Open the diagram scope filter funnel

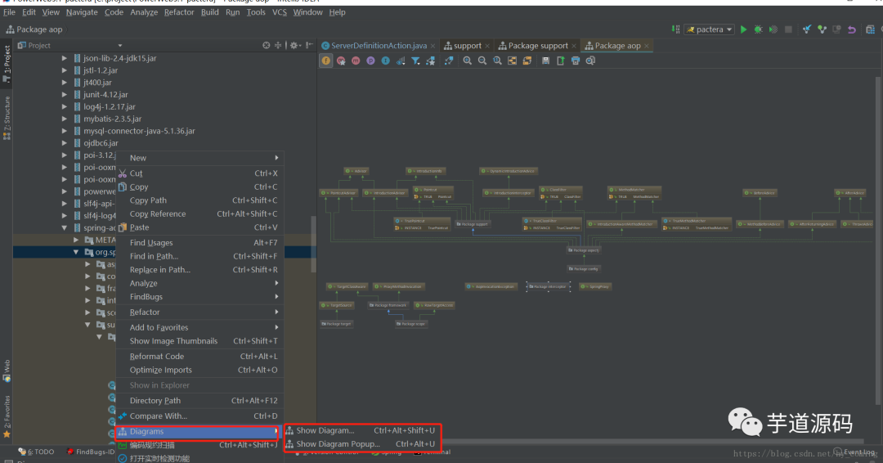[415, 61]
